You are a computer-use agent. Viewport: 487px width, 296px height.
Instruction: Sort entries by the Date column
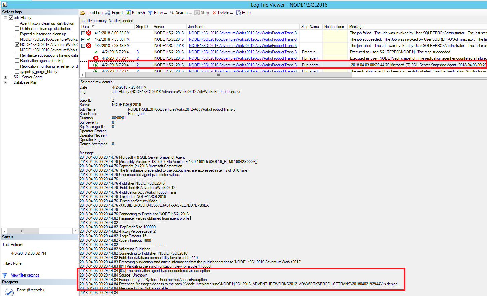click(x=87, y=26)
